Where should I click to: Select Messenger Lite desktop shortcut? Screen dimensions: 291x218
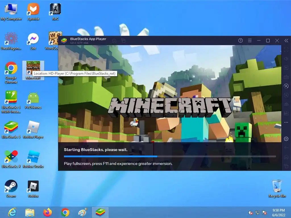pos(33,41)
